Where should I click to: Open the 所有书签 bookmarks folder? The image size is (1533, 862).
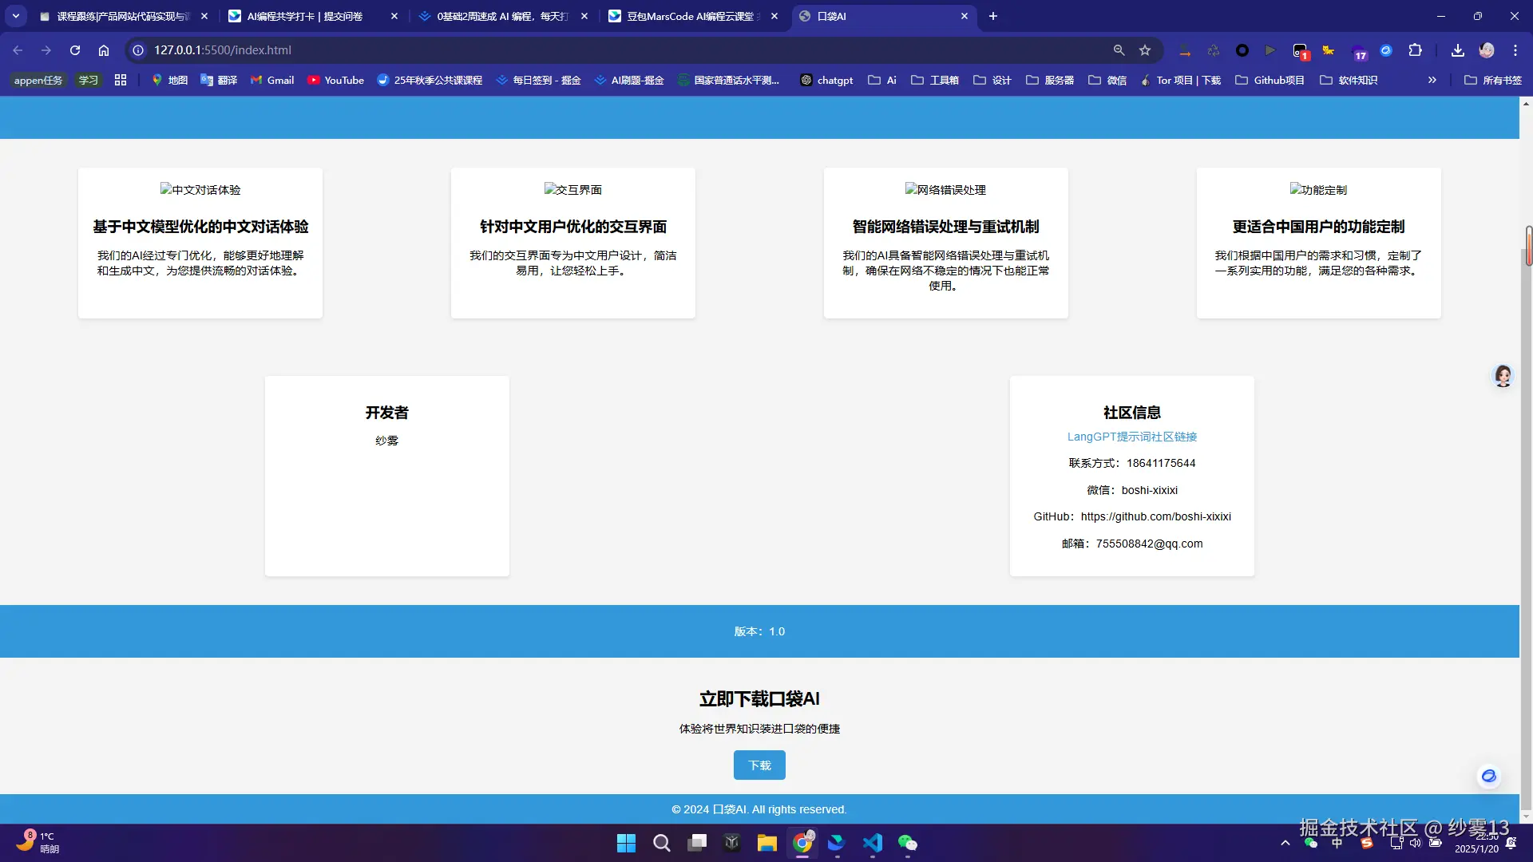pyautogui.click(x=1492, y=80)
